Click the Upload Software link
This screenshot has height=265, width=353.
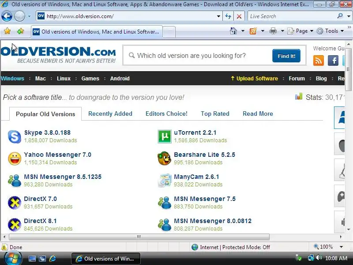tap(255, 79)
